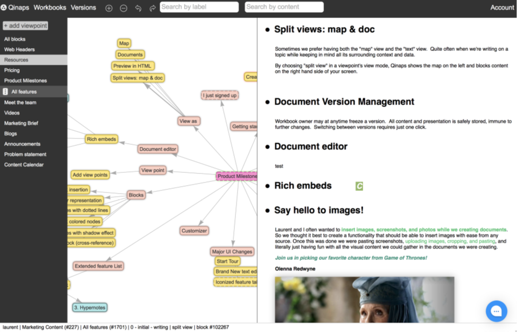Select the View point node
This screenshot has height=332, width=517.
[x=153, y=170]
